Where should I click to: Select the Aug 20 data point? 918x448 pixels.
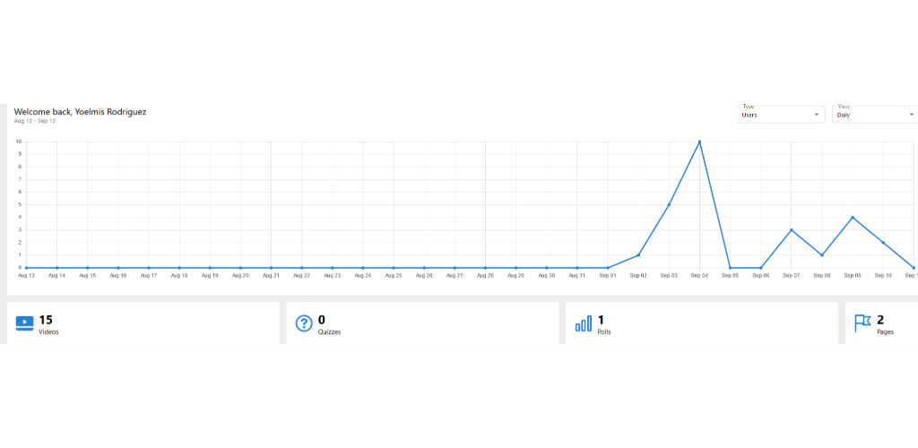click(x=240, y=268)
